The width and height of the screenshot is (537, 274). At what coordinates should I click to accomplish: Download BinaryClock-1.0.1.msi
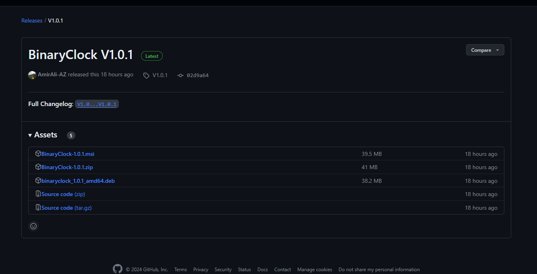(68, 154)
